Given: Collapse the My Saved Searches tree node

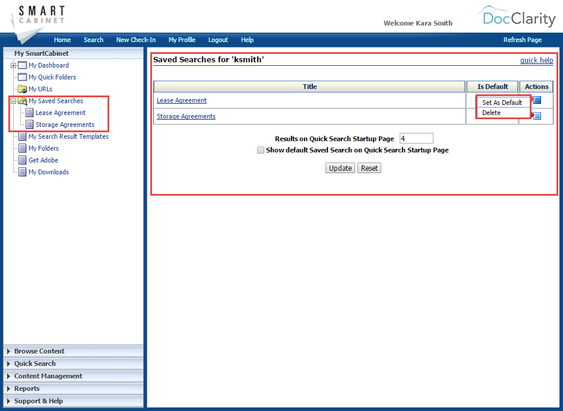Looking at the screenshot, I should click(x=12, y=101).
